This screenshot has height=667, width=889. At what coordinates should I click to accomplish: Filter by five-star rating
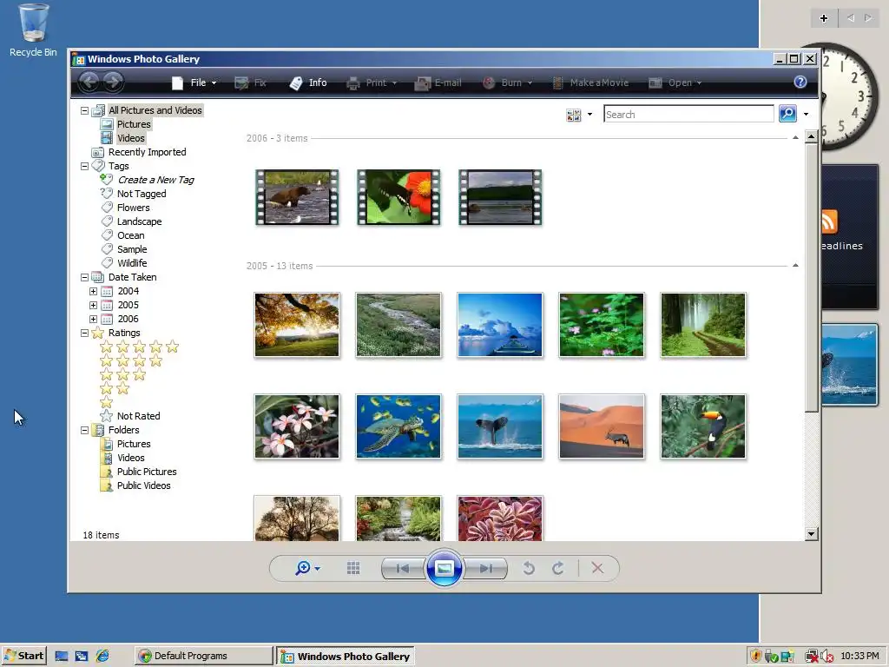tap(140, 347)
